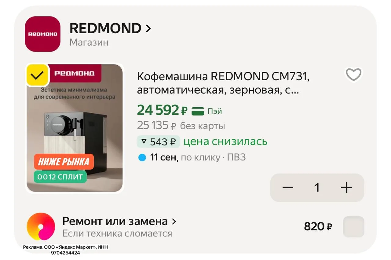Open the colorful repair service icon
The width and height of the screenshot is (391, 260).
[41, 227]
